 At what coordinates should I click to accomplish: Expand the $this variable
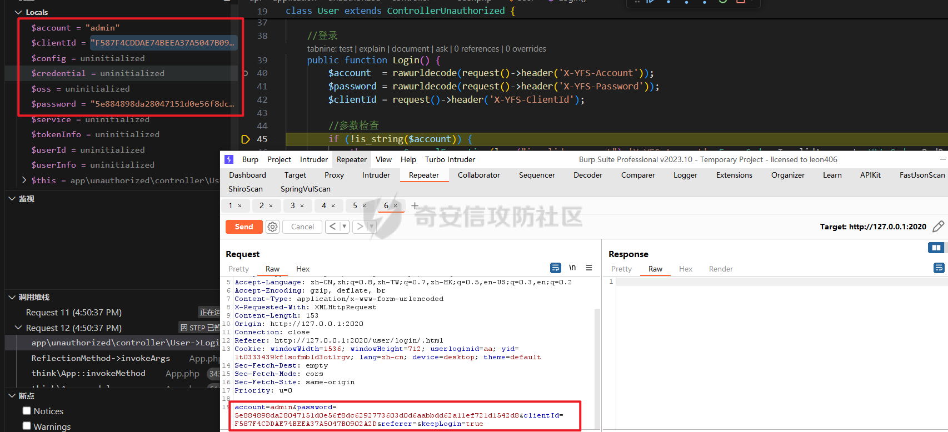[24, 180]
